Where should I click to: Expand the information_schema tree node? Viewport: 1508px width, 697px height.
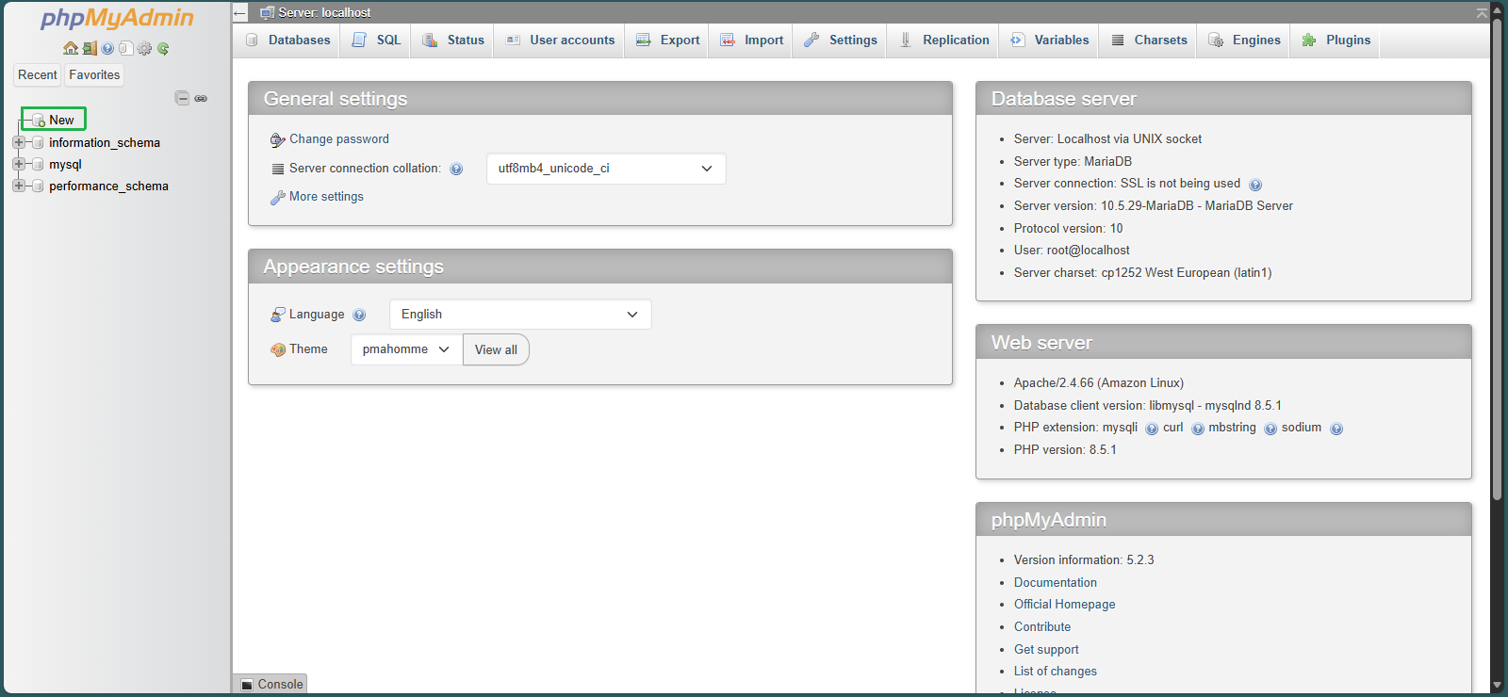(x=19, y=142)
